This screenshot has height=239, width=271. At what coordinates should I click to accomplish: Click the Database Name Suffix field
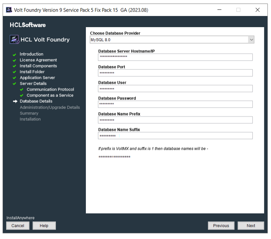[175, 135]
